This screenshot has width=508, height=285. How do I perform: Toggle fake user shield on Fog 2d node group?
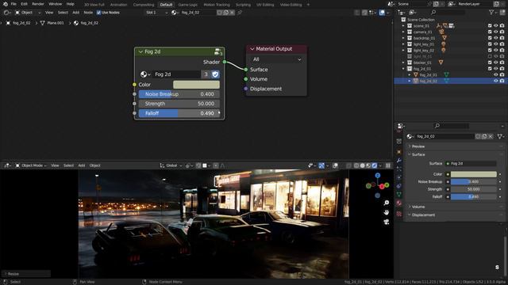click(215, 74)
